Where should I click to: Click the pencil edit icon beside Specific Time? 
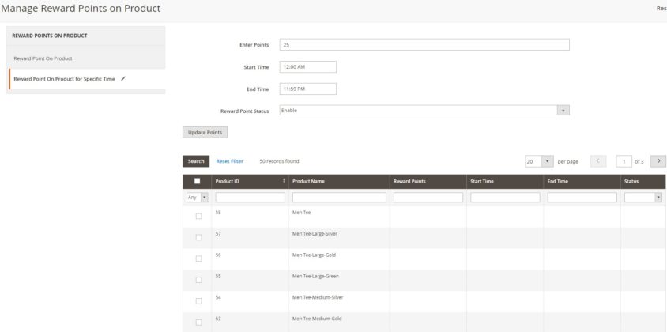point(123,79)
